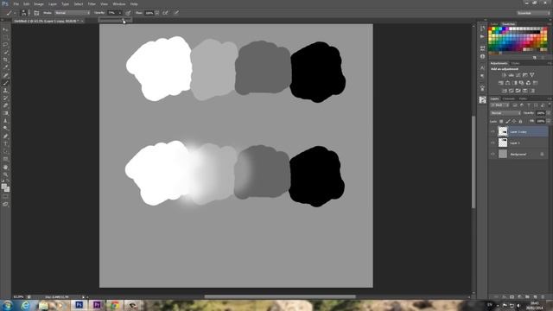
Task: Toggle pressure for opacity icon
Action: [128, 13]
